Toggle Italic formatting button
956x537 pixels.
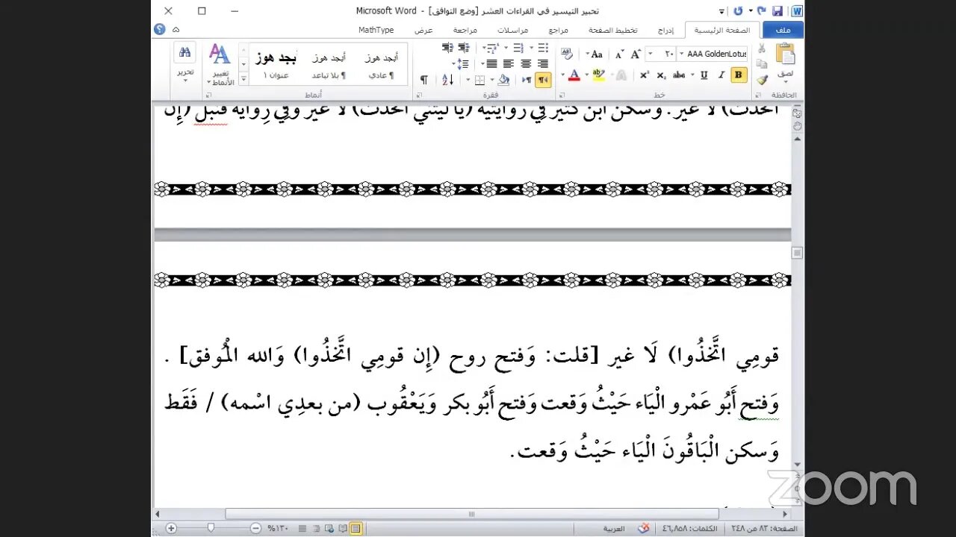click(721, 75)
